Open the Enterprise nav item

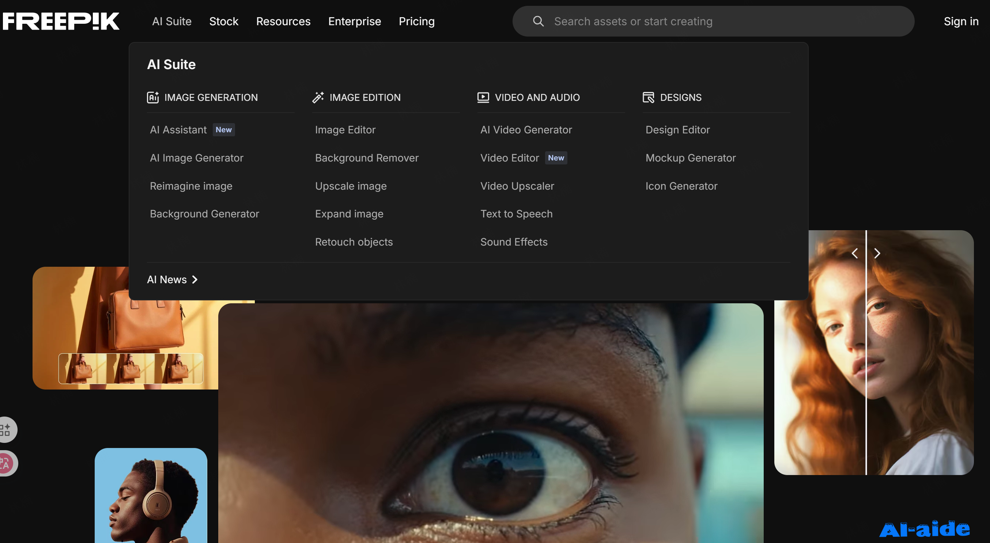coord(354,22)
